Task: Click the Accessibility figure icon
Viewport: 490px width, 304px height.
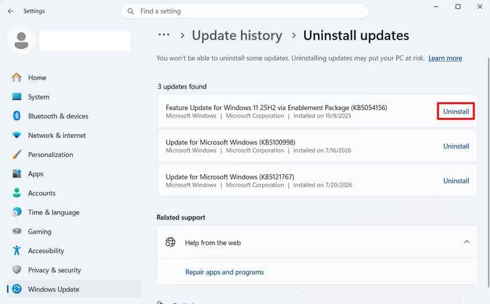Action: coord(17,250)
